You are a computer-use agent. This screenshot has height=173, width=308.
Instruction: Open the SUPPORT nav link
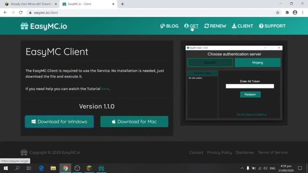click(x=272, y=26)
